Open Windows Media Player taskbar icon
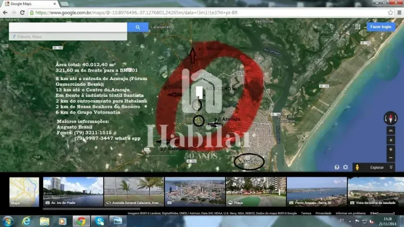 pos(62,221)
